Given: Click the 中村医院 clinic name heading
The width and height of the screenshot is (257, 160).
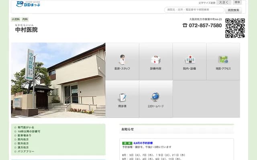Looking at the screenshot, I should [x=27, y=30].
